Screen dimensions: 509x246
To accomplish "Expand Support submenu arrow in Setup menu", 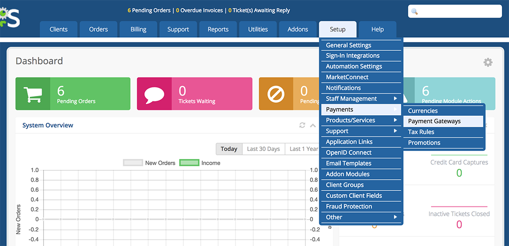I will pos(395,131).
